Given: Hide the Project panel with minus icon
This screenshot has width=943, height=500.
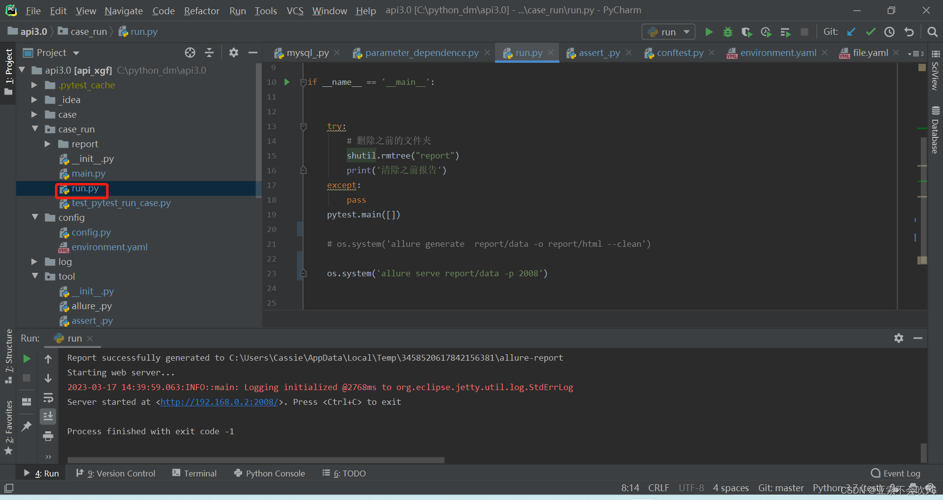Looking at the screenshot, I should tap(253, 53).
